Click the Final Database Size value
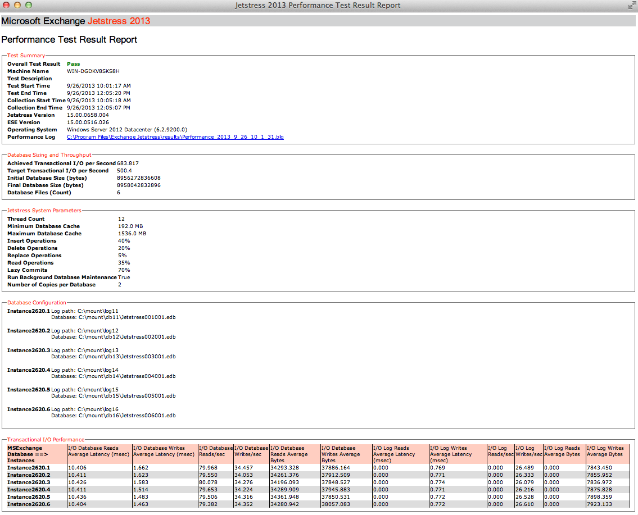 tap(138, 185)
